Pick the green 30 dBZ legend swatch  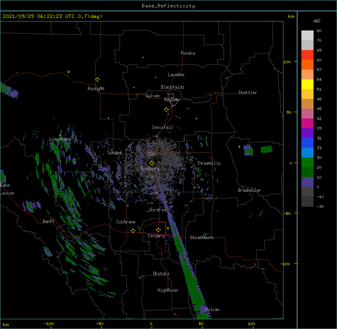click(307, 163)
